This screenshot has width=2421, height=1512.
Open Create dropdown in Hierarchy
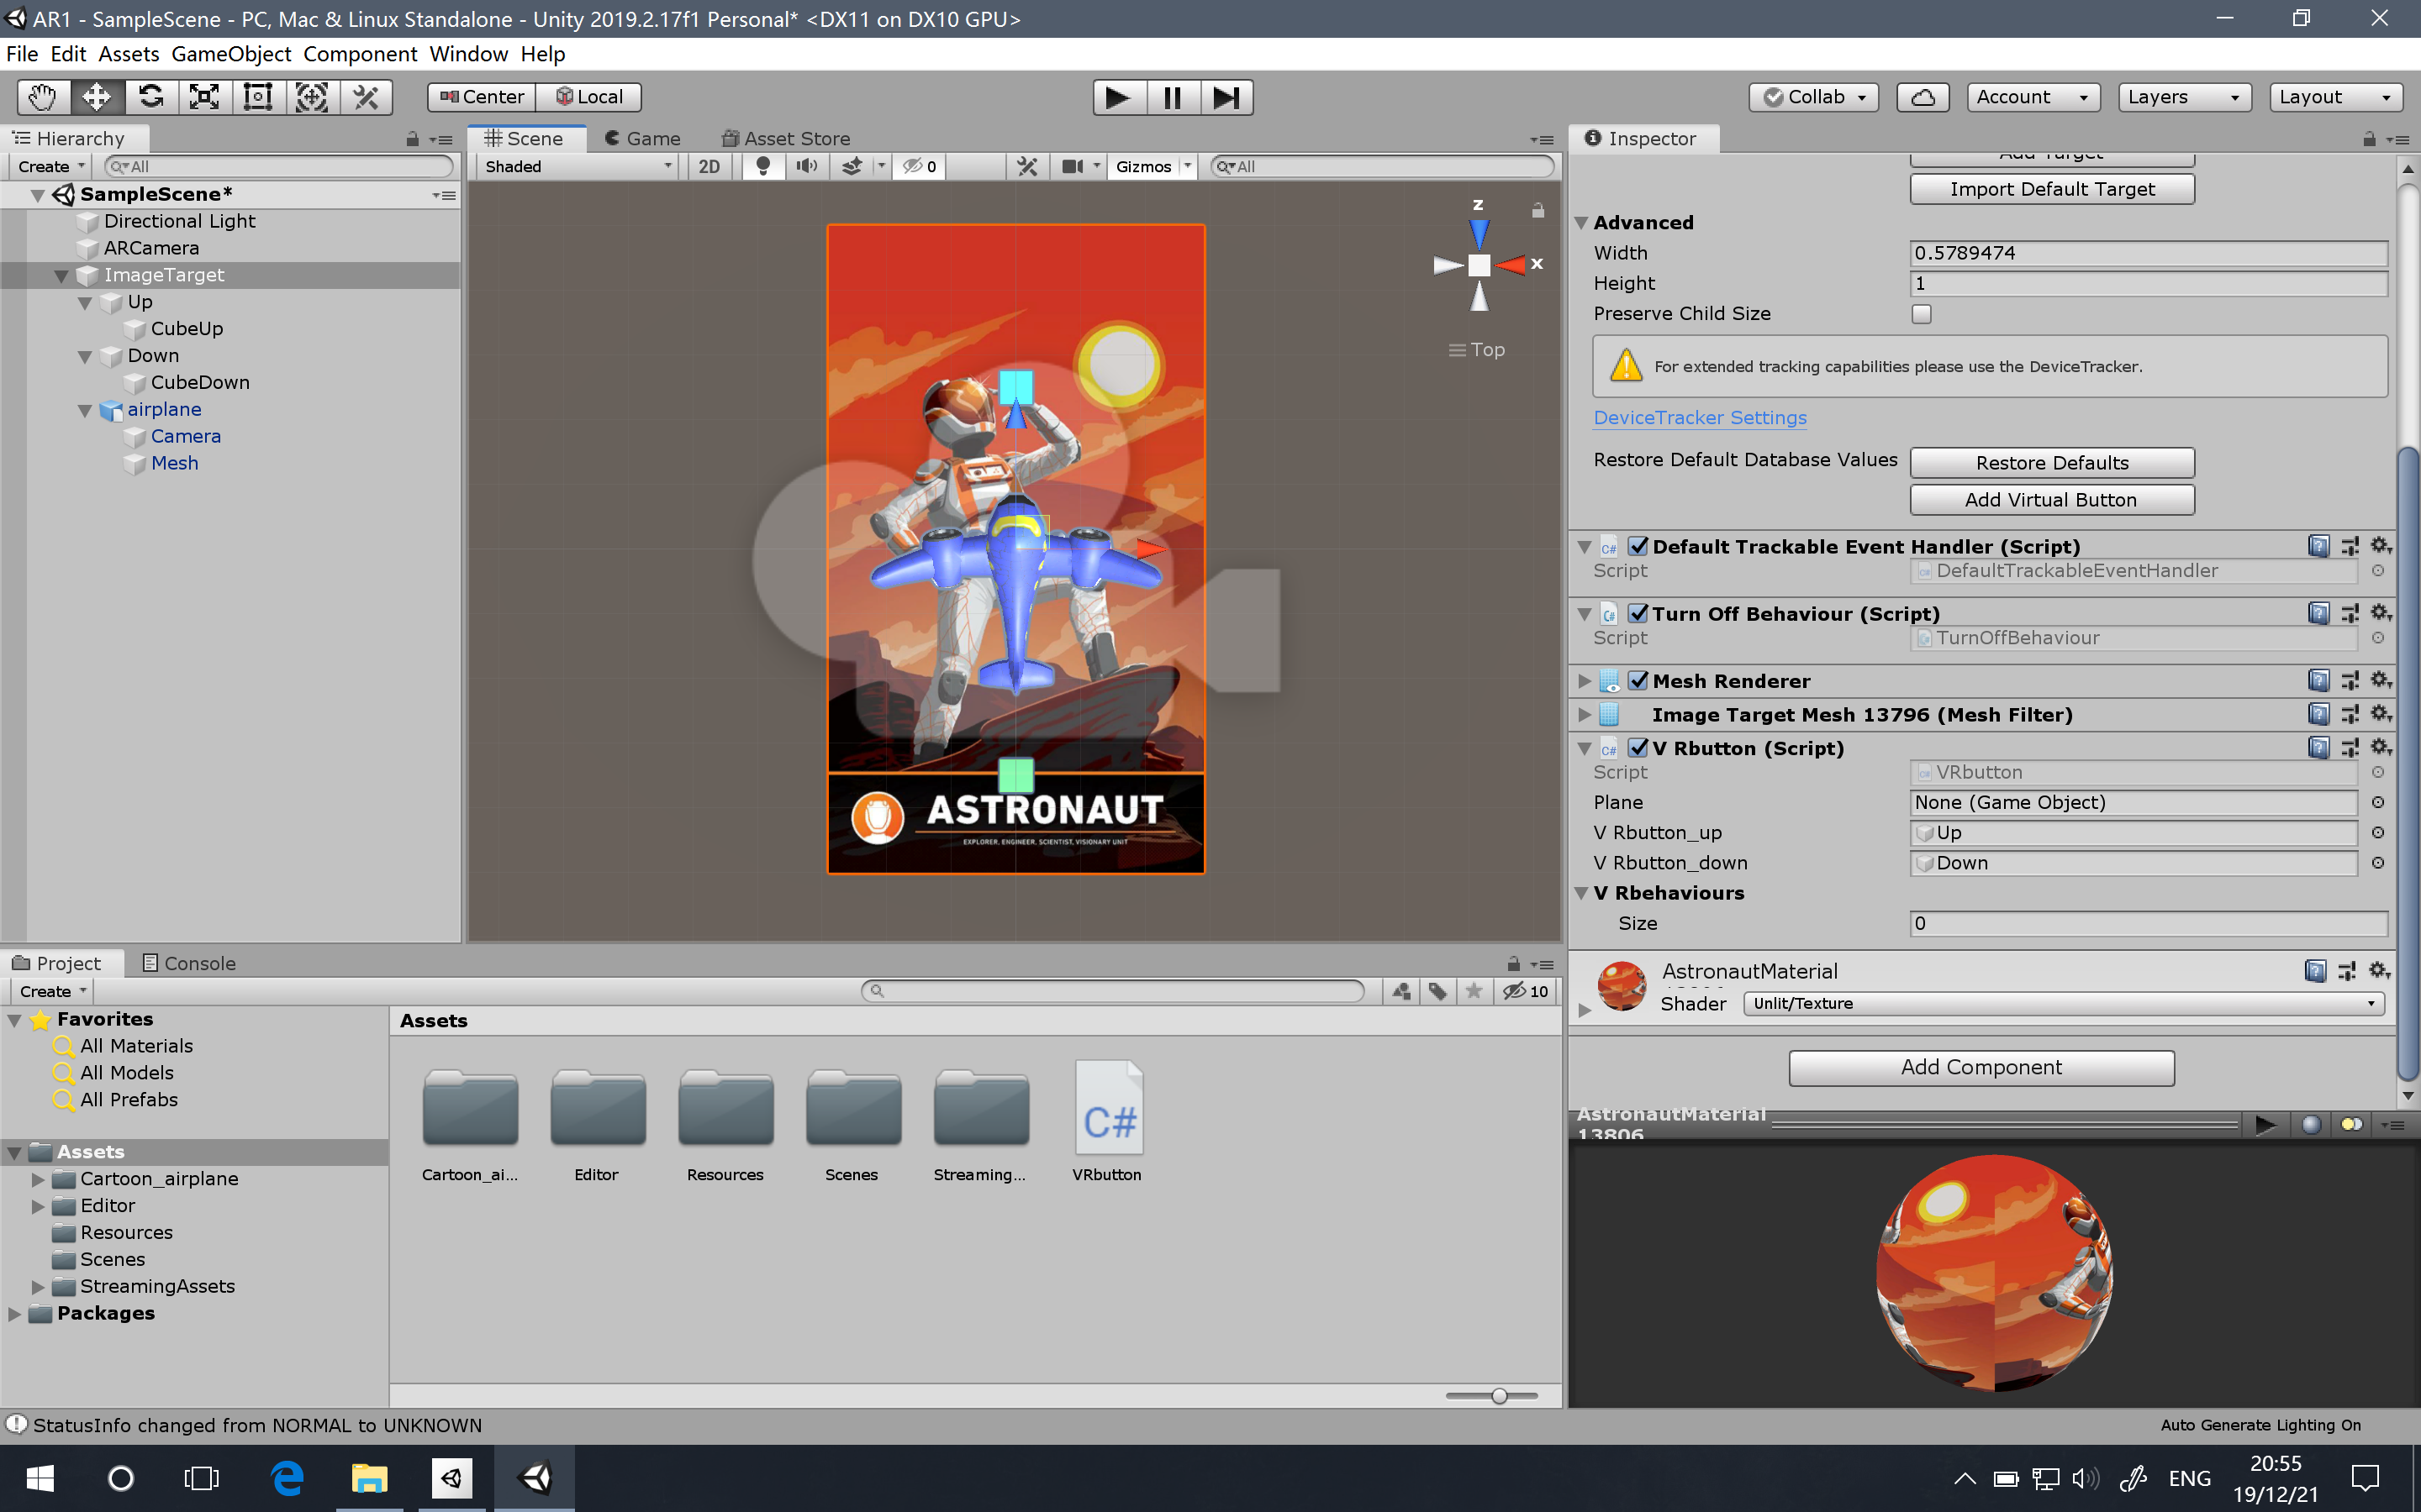pos(51,166)
